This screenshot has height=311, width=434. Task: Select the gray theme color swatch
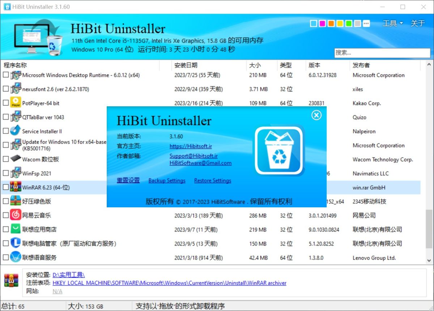coord(358,23)
